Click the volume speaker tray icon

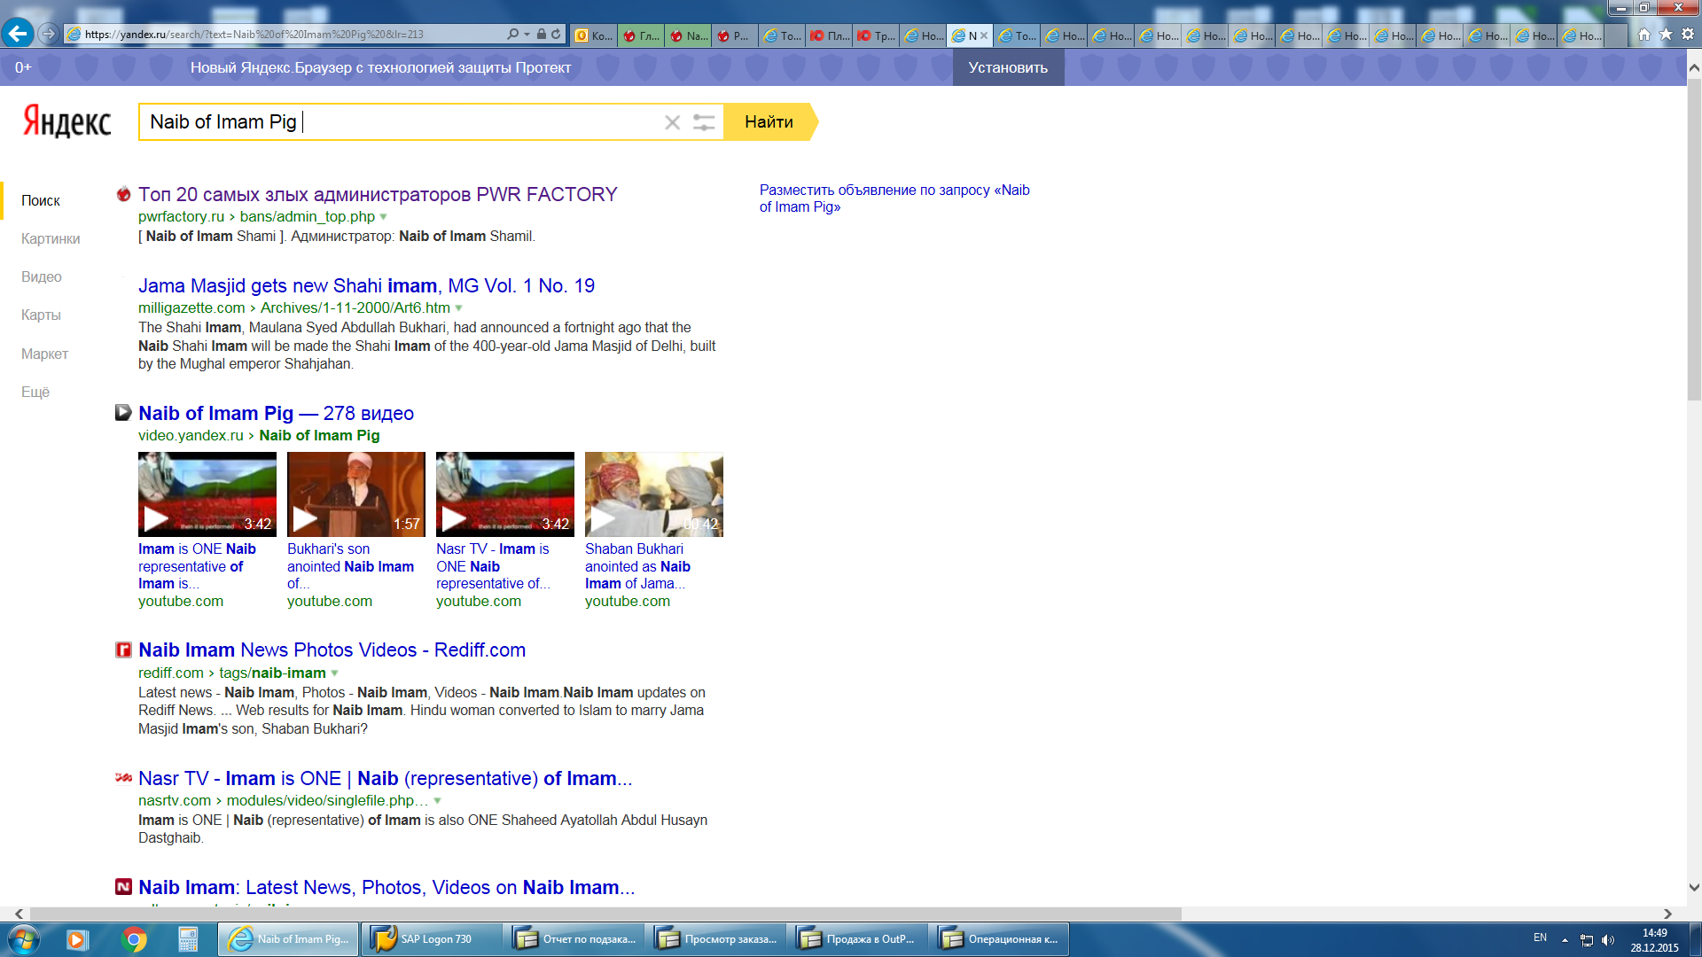click(1608, 940)
